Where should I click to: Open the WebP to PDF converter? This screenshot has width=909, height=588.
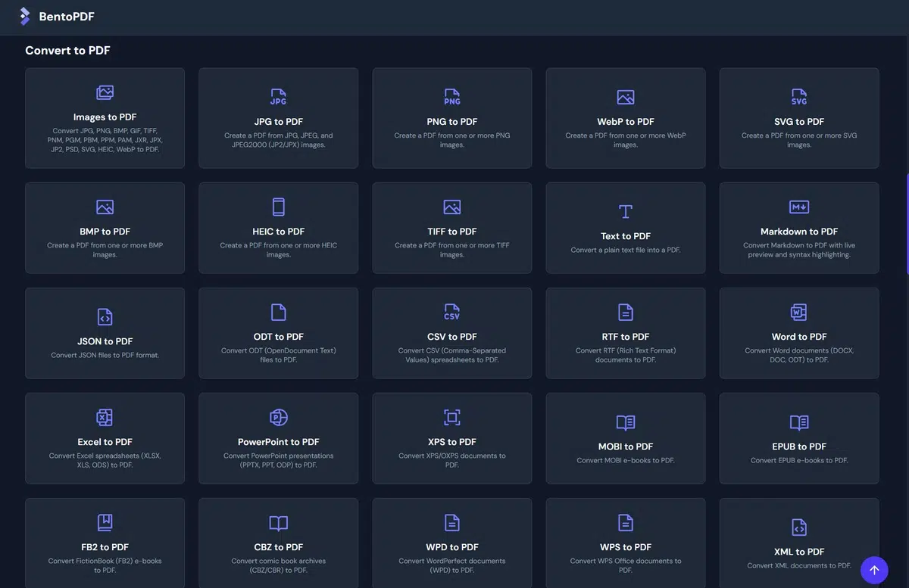pos(626,118)
